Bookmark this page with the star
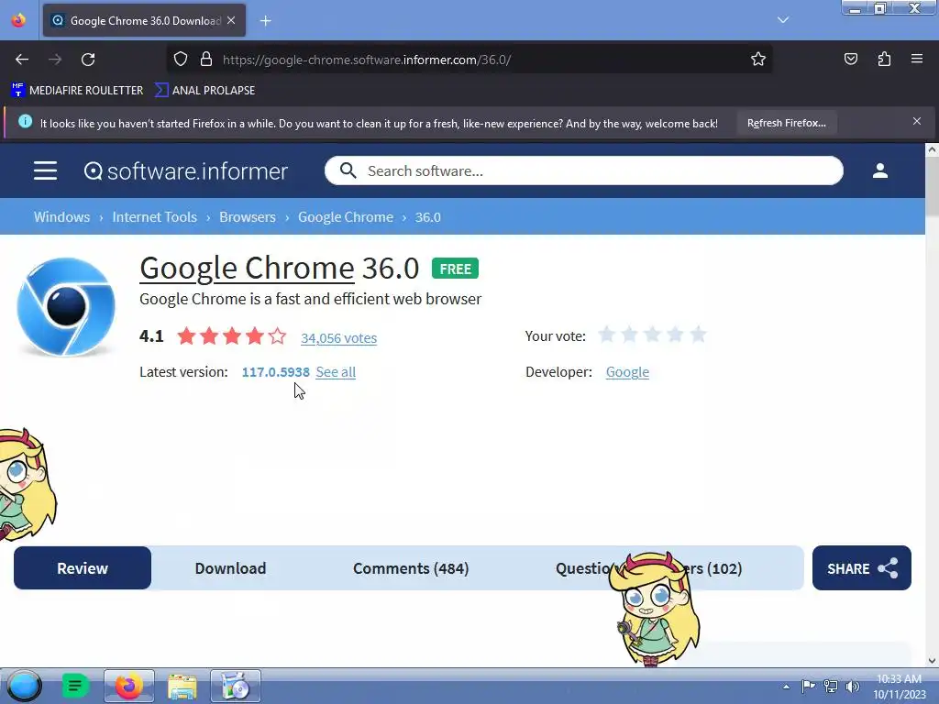 (x=758, y=60)
